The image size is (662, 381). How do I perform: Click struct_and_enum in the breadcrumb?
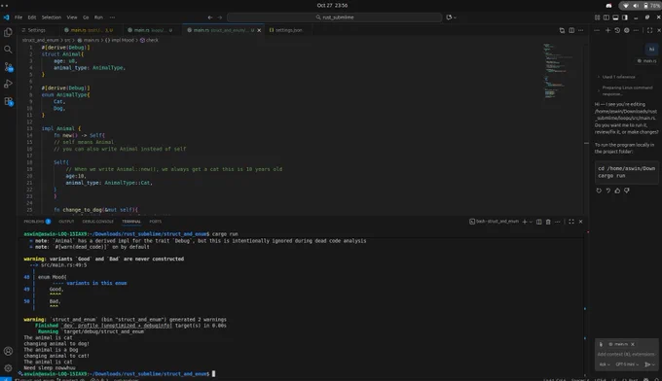click(41, 40)
